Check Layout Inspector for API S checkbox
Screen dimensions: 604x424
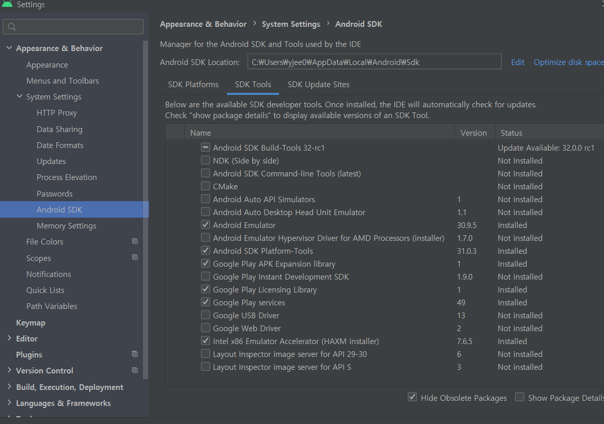pos(205,367)
